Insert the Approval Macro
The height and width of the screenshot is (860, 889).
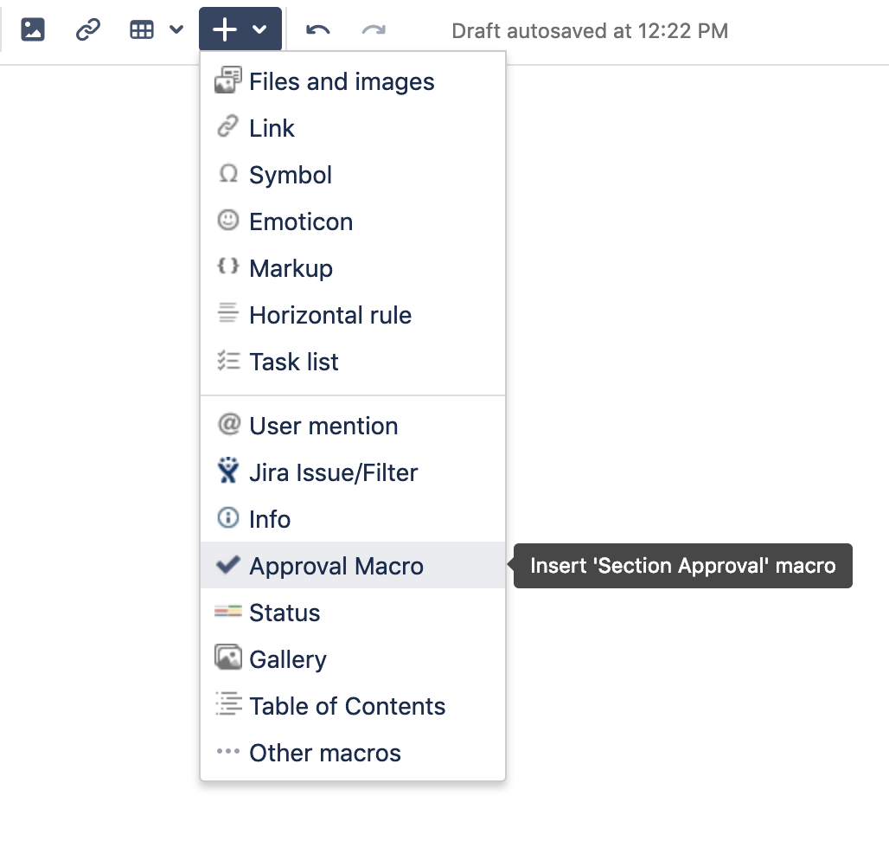tap(336, 566)
